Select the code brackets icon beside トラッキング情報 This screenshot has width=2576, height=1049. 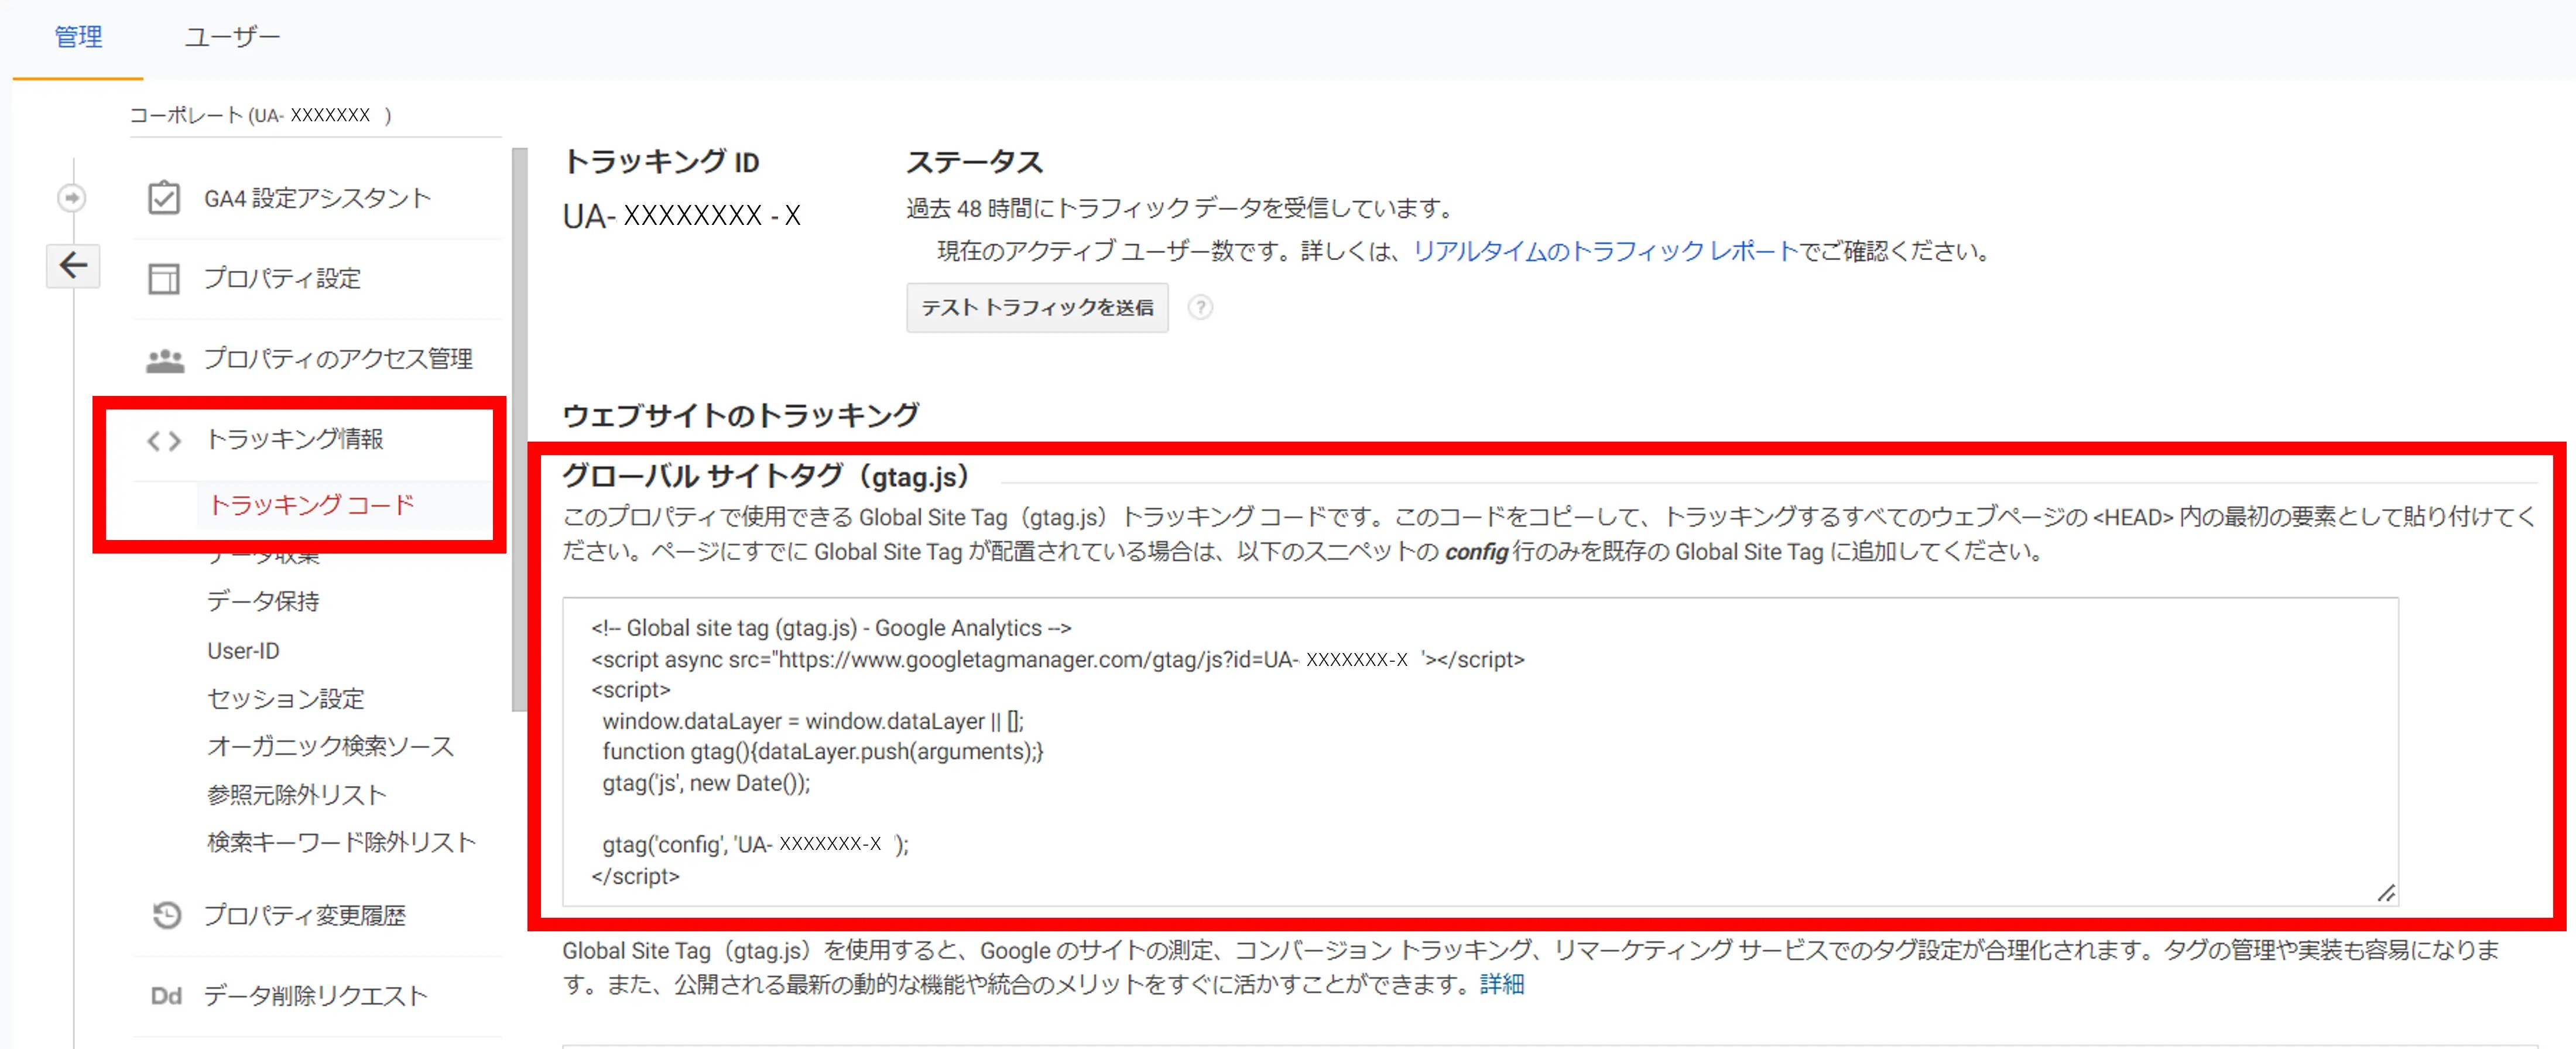tap(163, 440)
